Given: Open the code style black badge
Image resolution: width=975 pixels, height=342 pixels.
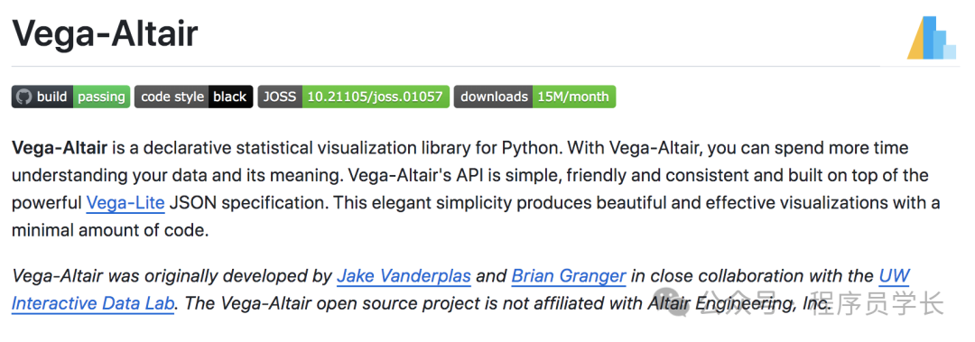Looking at the screenshot, I should 193,97.
